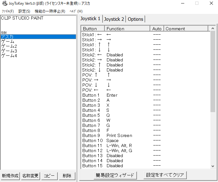Minimize the JoyToKey window
The height and width of the screenshot is (182, 218).
coord(183,3)
